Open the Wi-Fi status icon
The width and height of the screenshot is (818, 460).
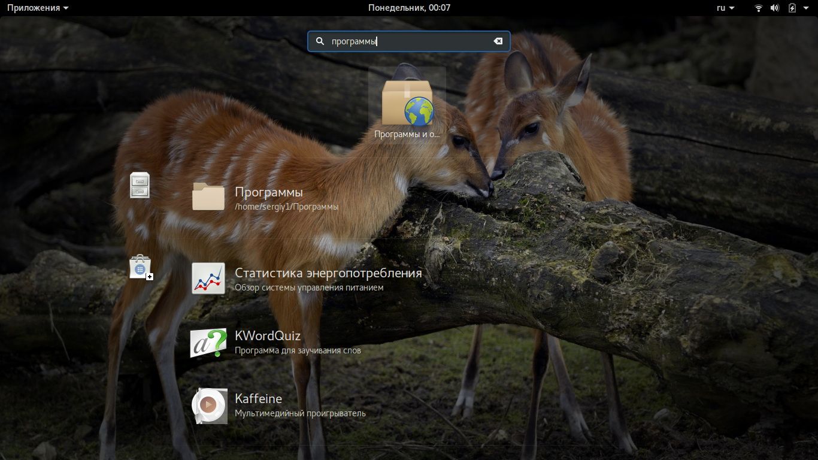tap(758, 8)
